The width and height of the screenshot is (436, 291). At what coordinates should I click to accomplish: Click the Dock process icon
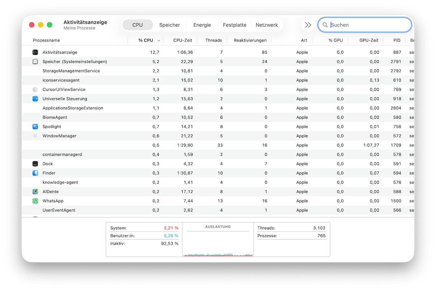click(35, 164)
